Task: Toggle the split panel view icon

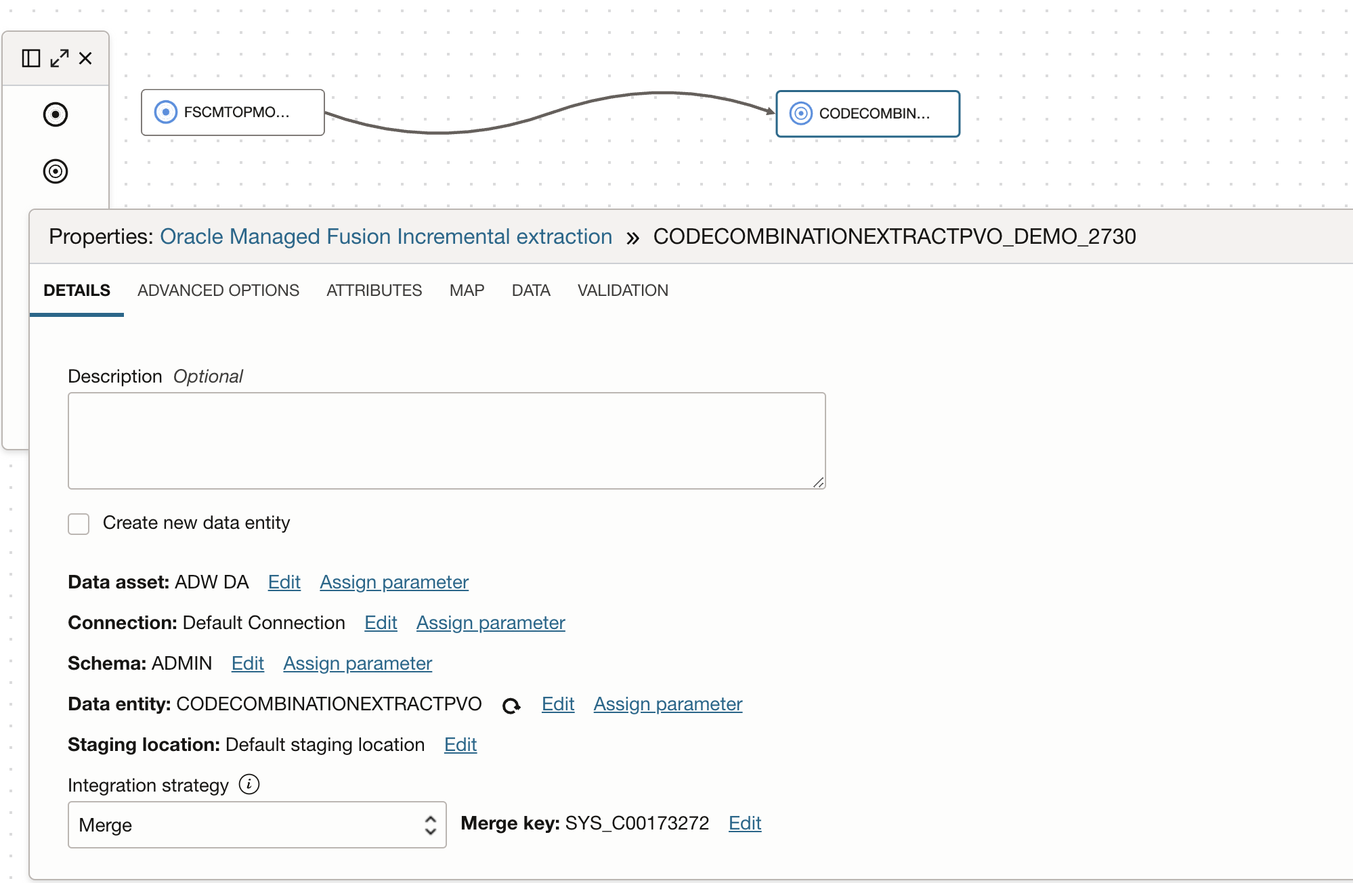Action: (x=30, y=58)
